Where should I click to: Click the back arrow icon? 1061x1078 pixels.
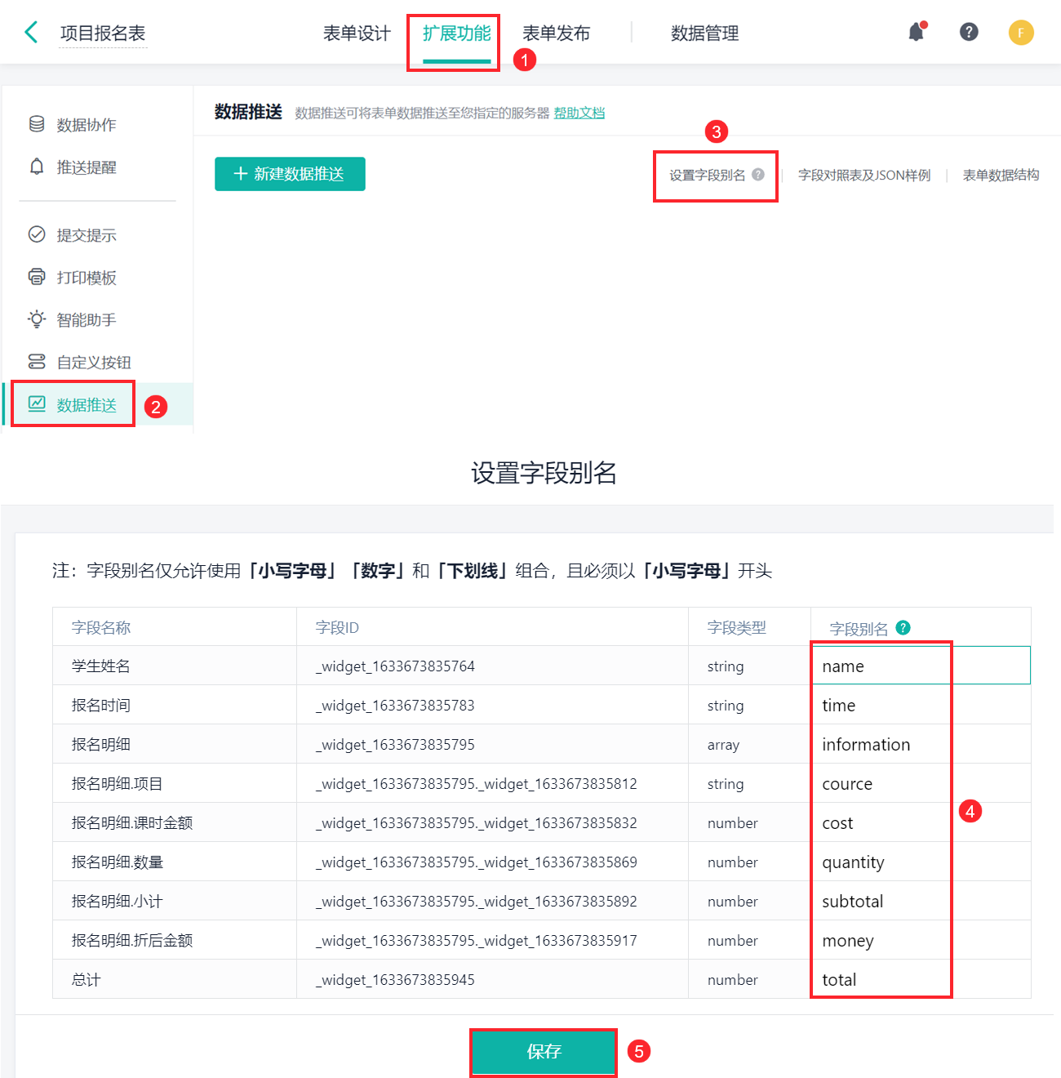click(31, 33)
